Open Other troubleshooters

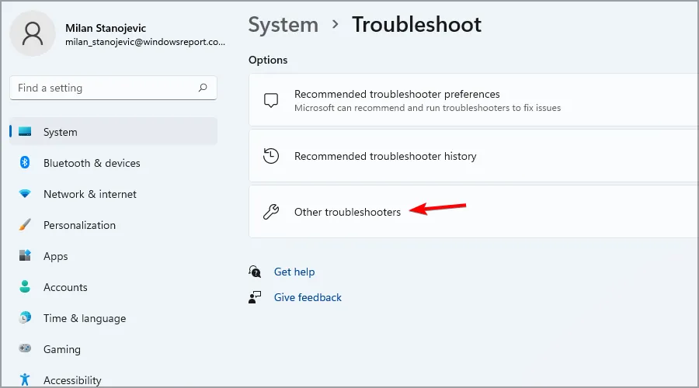tap(347, 212)
